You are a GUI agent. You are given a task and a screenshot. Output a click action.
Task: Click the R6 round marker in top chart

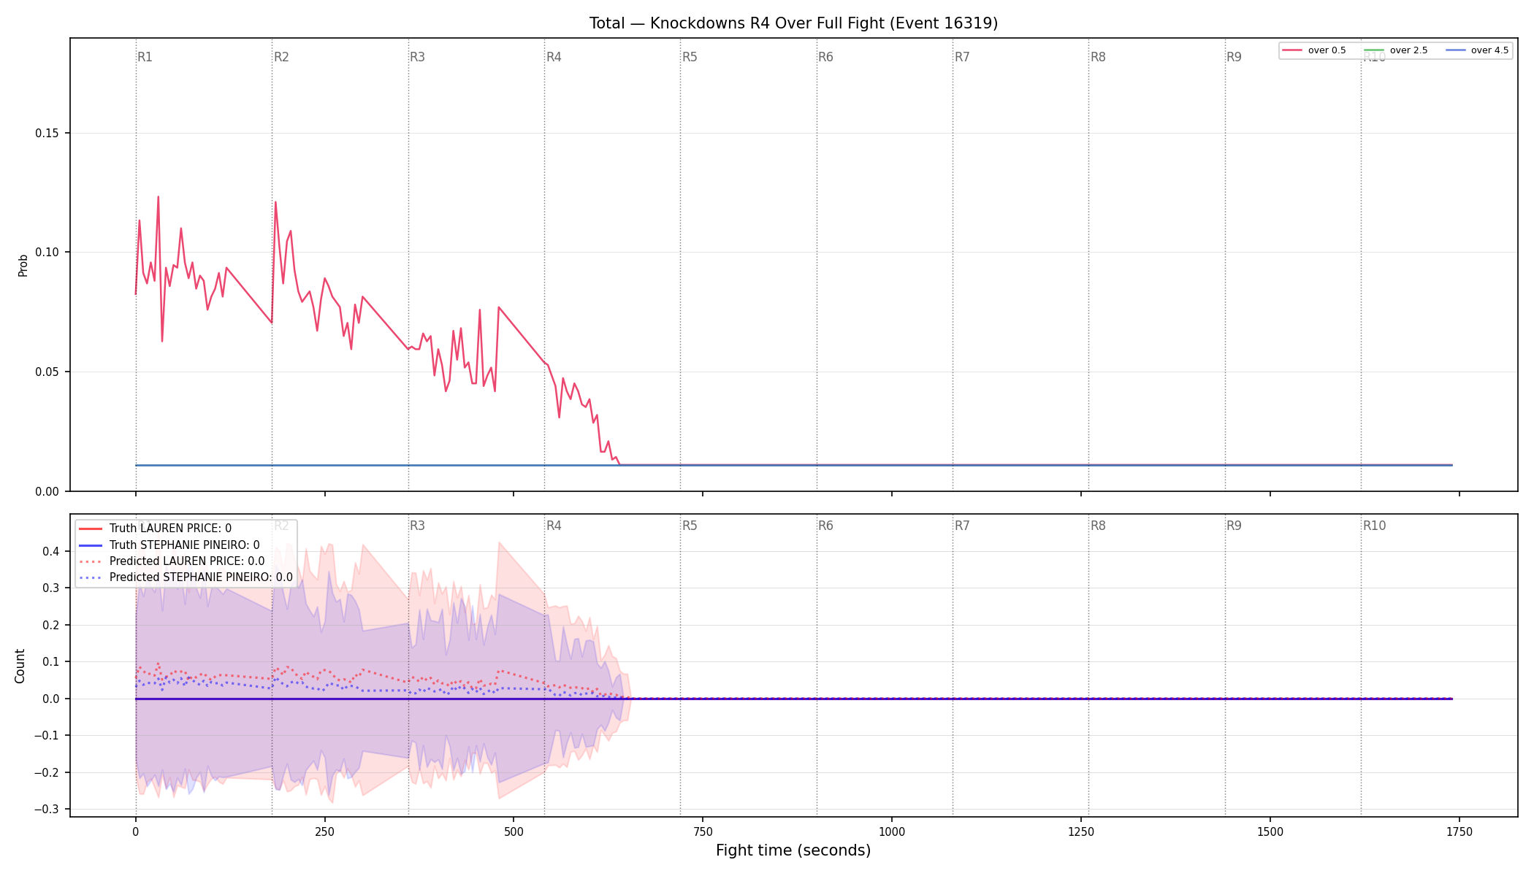[x=825, y=57]
